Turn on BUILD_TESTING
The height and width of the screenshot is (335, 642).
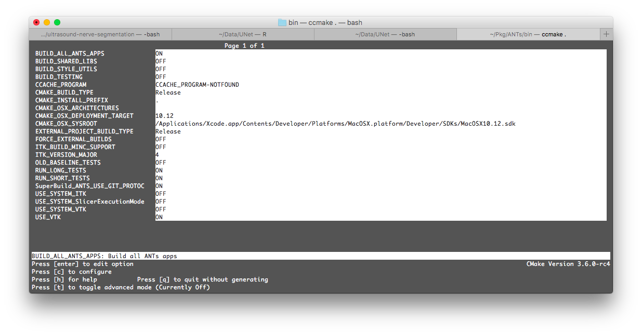[161, 76]
